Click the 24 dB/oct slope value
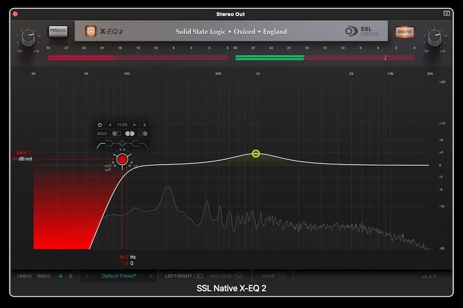Viewport: 463px width, 308px height. click(x=23, y=159)
